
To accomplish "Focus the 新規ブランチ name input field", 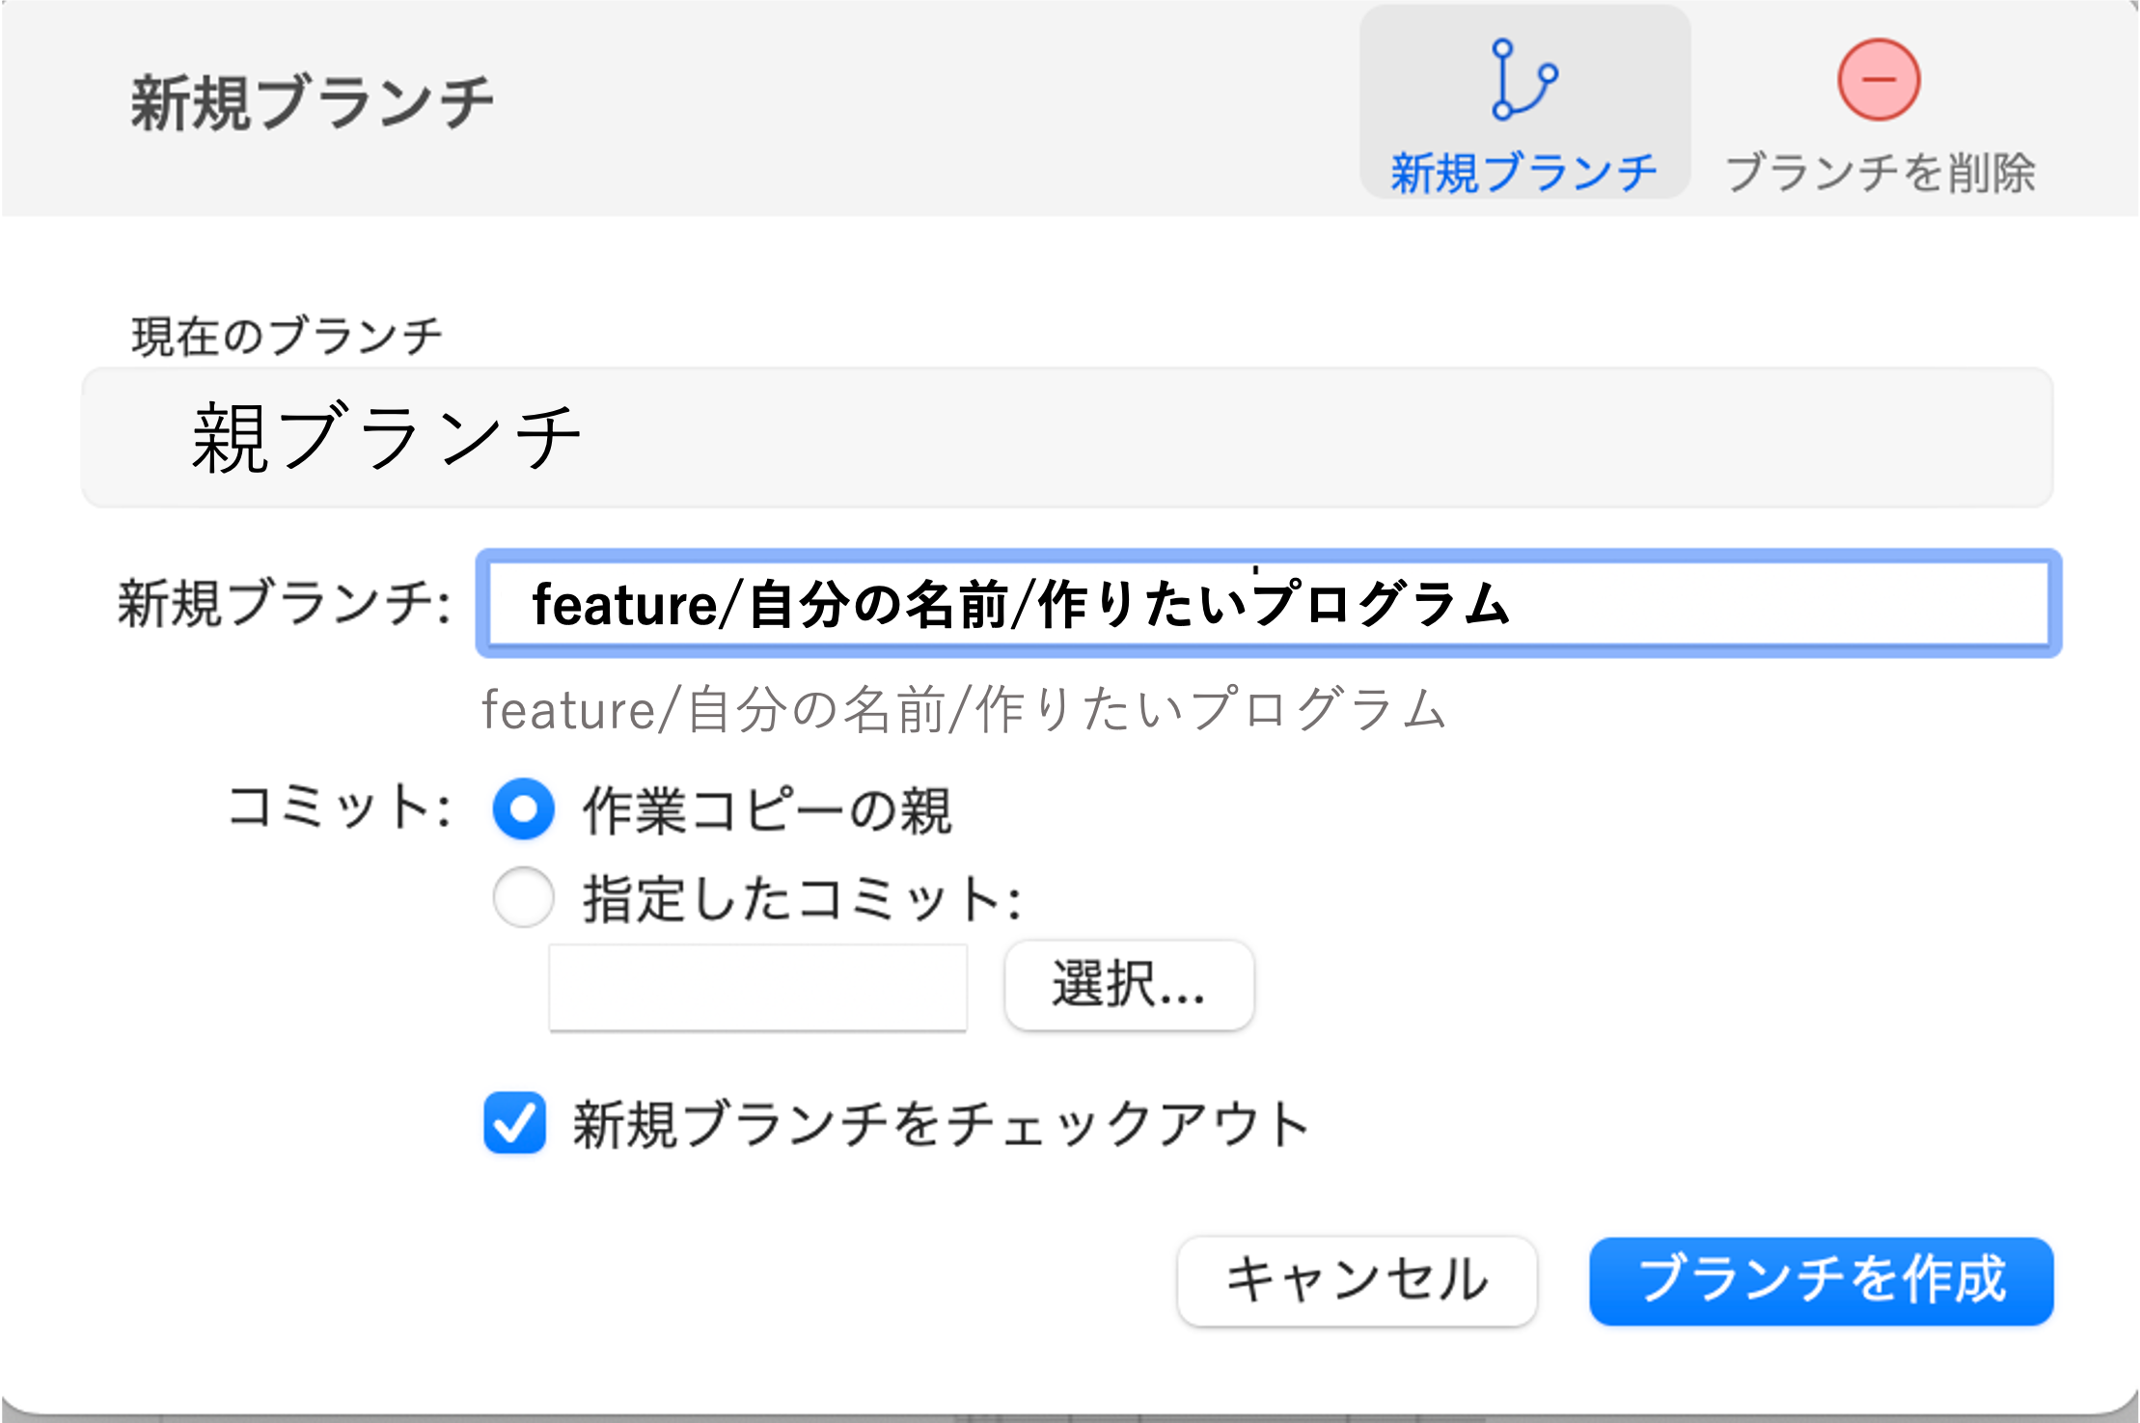I will [1269, 604].
